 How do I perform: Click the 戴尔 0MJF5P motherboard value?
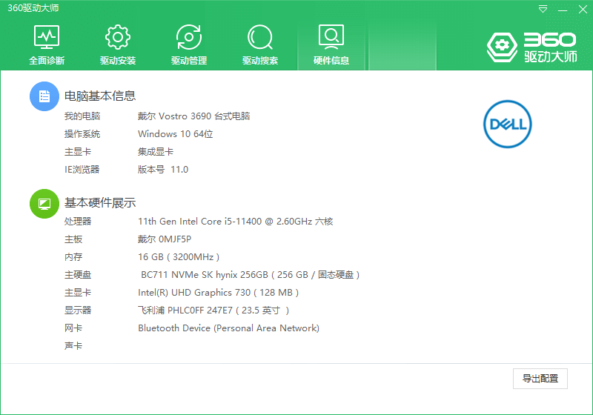point(165,239)
